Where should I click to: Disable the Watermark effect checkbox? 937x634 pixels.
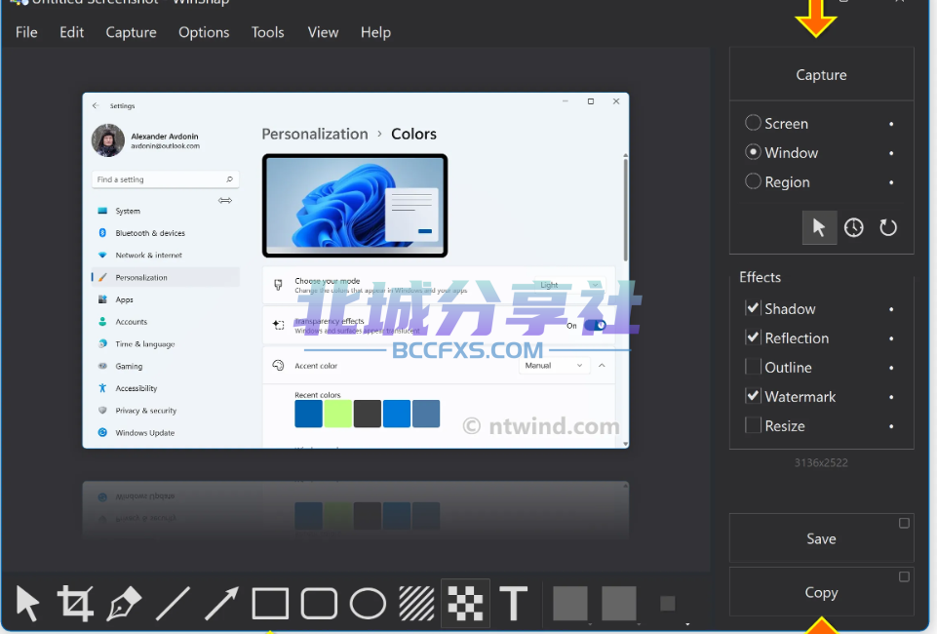(x=753, y=396)
